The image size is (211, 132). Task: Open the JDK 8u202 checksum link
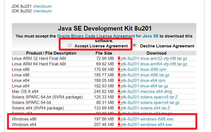(x=42, y=11)
